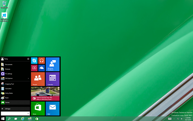This screenshot has height=121, width=193.
Task: Open the Store from the taskbar
Action: 37,119
